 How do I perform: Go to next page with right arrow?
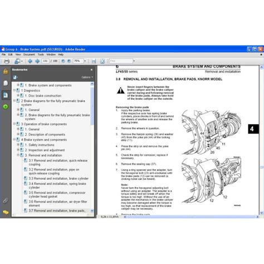[x=37, y=61]
